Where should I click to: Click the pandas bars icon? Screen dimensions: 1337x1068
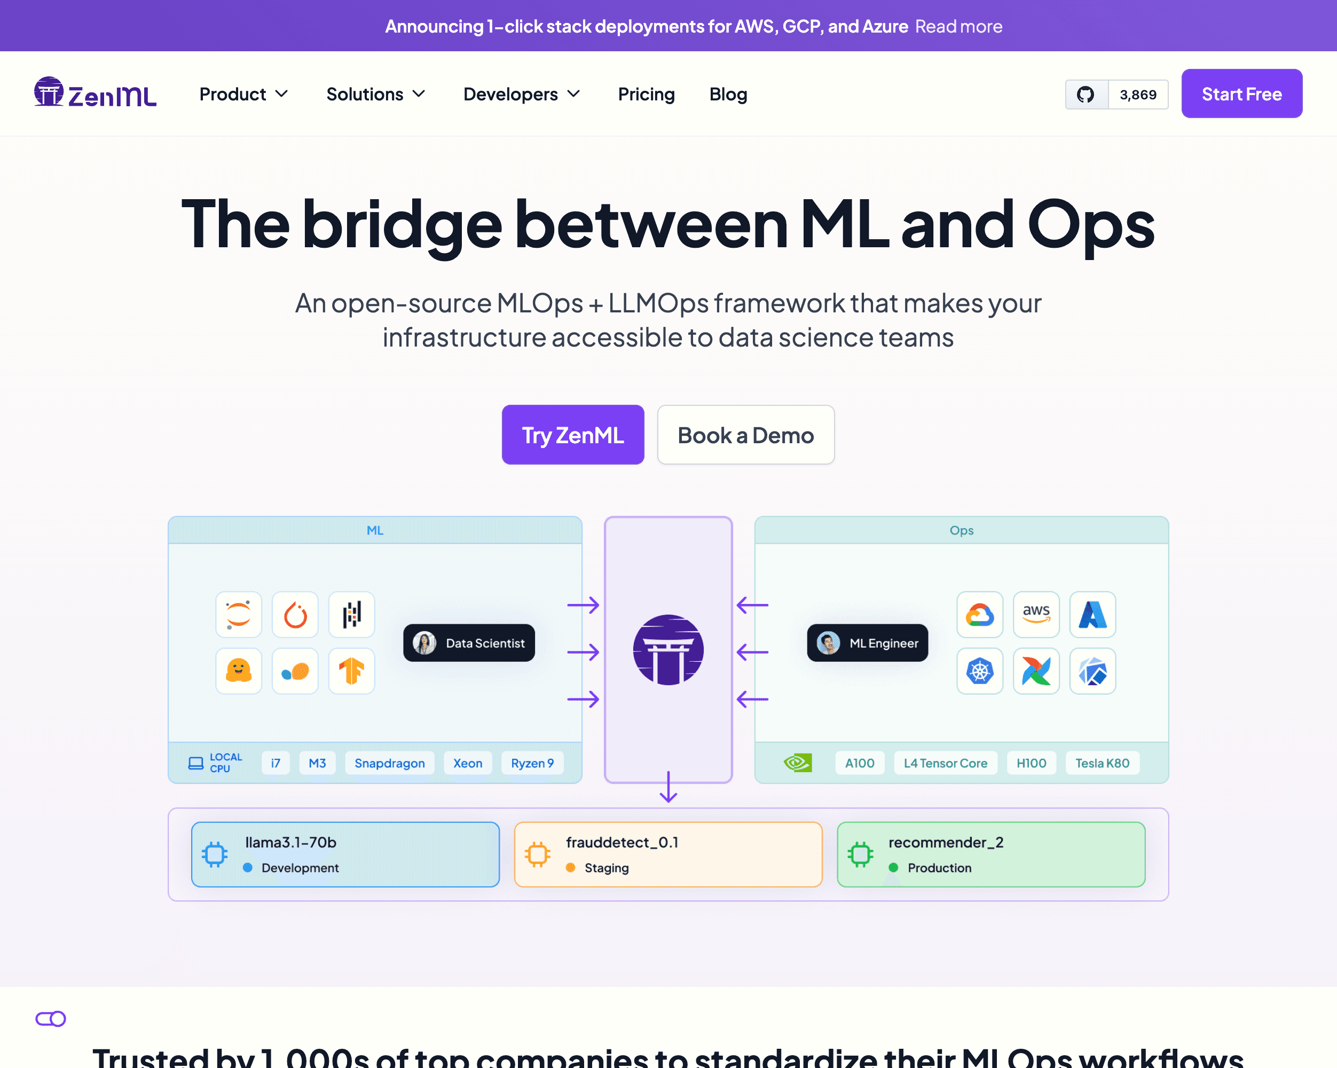(352, 615)
